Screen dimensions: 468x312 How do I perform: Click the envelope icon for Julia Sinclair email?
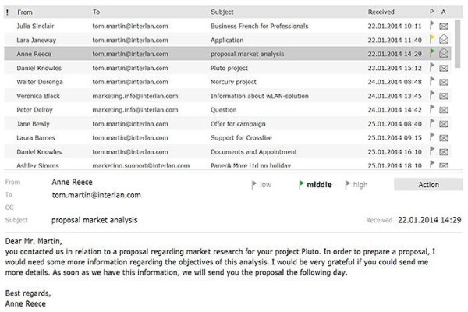[444, 27]
